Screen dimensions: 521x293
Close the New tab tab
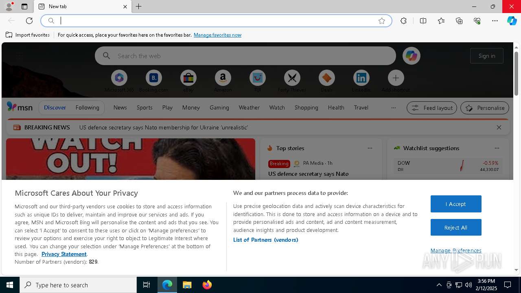click(x=125, y=7)
